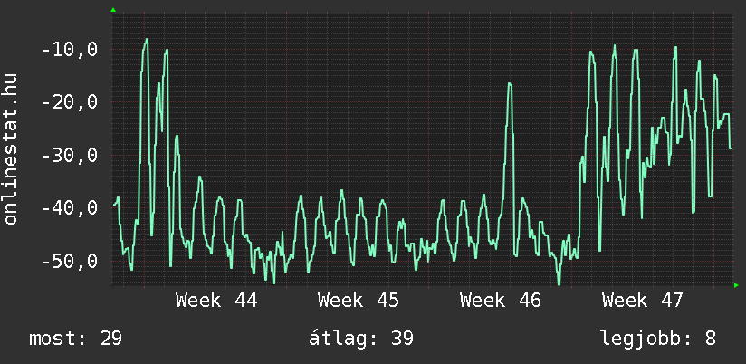Click the -50,0 y-axis label
The image size is (746, 364).
(70, 261)
